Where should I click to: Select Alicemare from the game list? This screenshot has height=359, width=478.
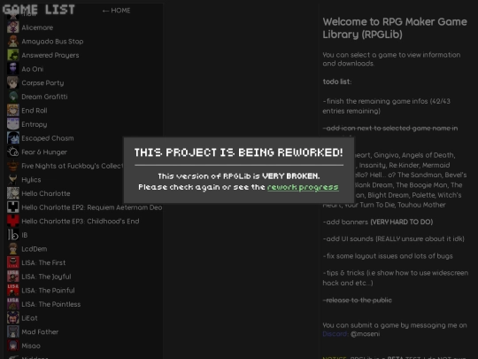click(x=37, y=27)
